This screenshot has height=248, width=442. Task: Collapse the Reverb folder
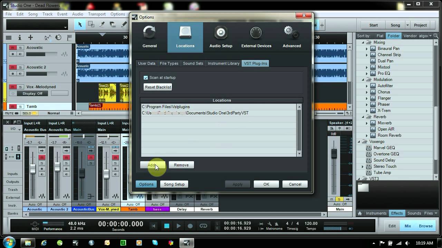click(x=363, y=117)
